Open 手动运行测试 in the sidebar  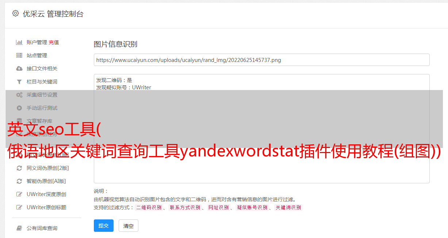(42, 108)
